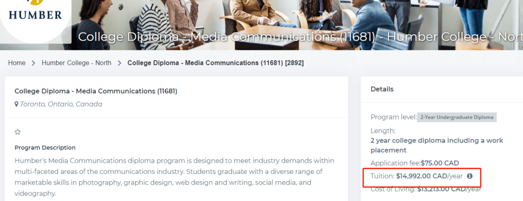Click the Toronto, Ontario, Canada location text

pyautogui.click(x=61, y=104)
